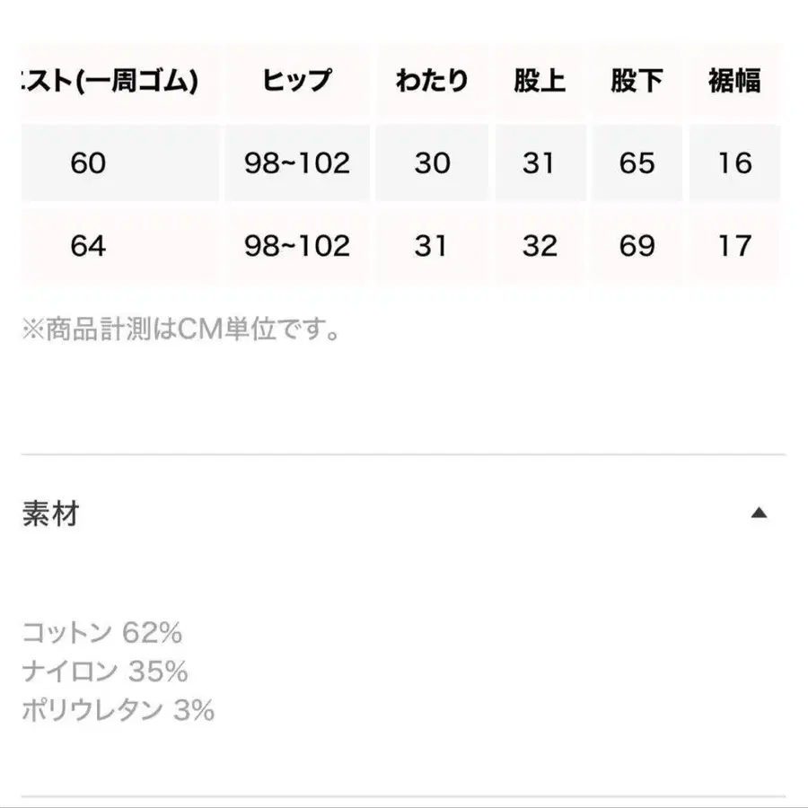Click the 素材 section heading
Viewport: 808px width, 808px height.
coord(50,514)
